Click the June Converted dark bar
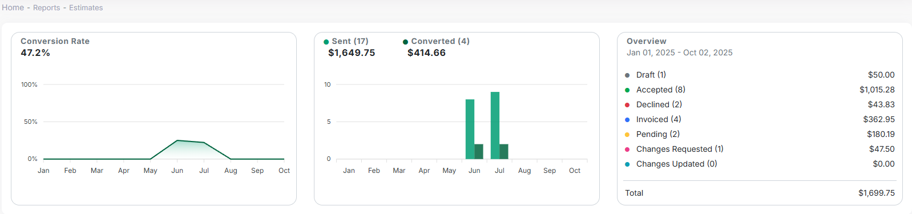 479,151
